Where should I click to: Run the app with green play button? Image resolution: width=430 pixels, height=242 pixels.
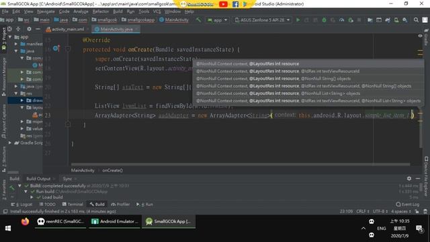pyautogui.click(x=298, y=19)
